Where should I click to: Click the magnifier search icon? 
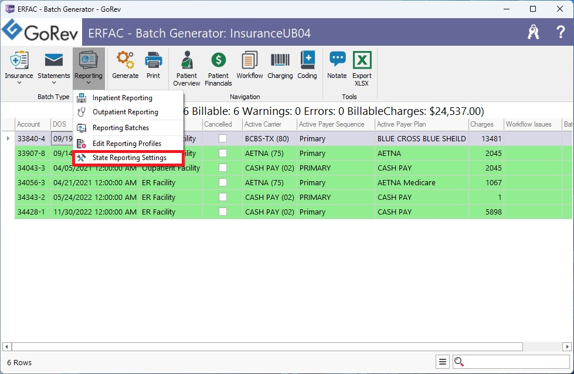[x=459, y=362]
